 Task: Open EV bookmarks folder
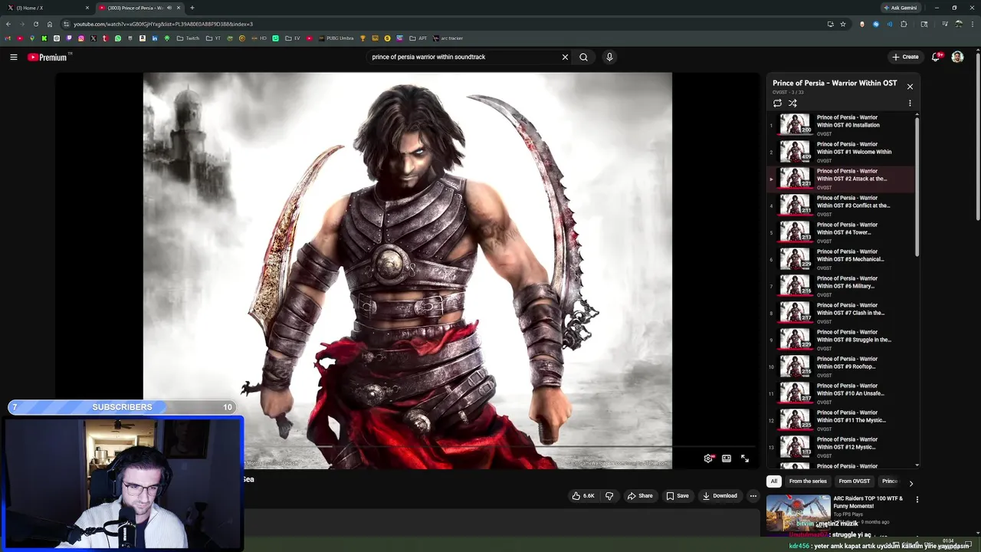[x=293, y=38]
